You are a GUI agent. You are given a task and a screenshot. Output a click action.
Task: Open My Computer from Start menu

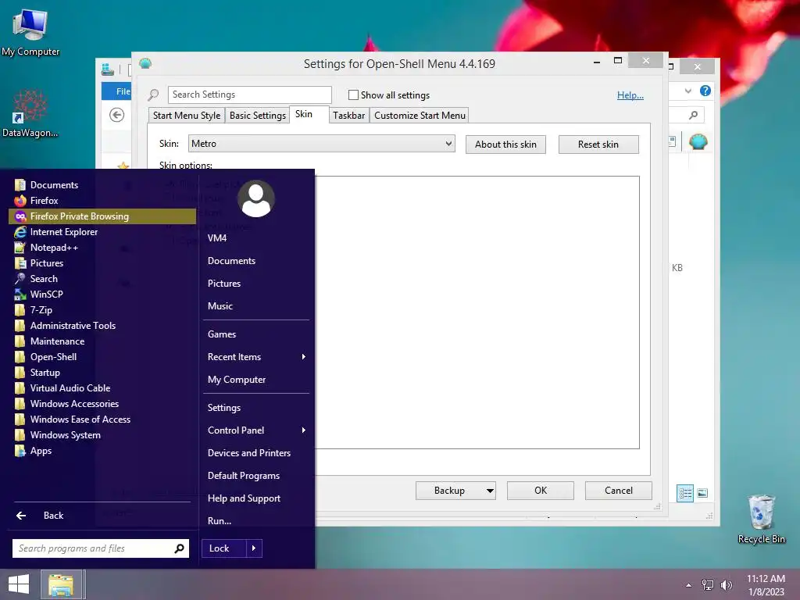tap(256, 380)
